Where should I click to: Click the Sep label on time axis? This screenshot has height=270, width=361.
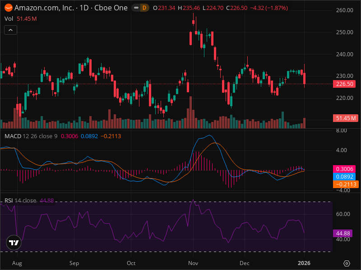74,263
